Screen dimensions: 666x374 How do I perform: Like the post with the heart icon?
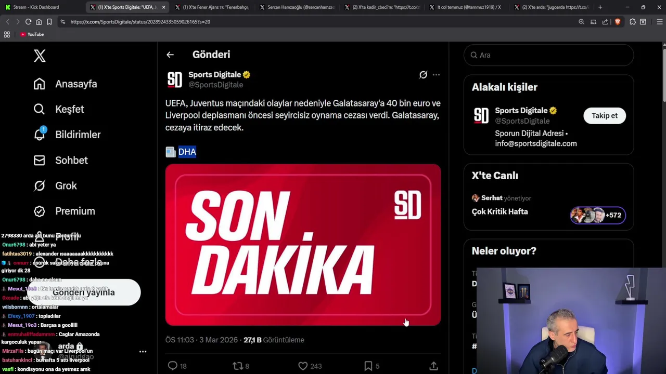(x=303, y=366)
